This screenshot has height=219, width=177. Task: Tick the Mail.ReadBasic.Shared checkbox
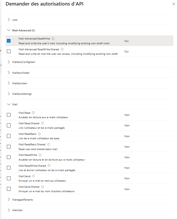[9, 147]
